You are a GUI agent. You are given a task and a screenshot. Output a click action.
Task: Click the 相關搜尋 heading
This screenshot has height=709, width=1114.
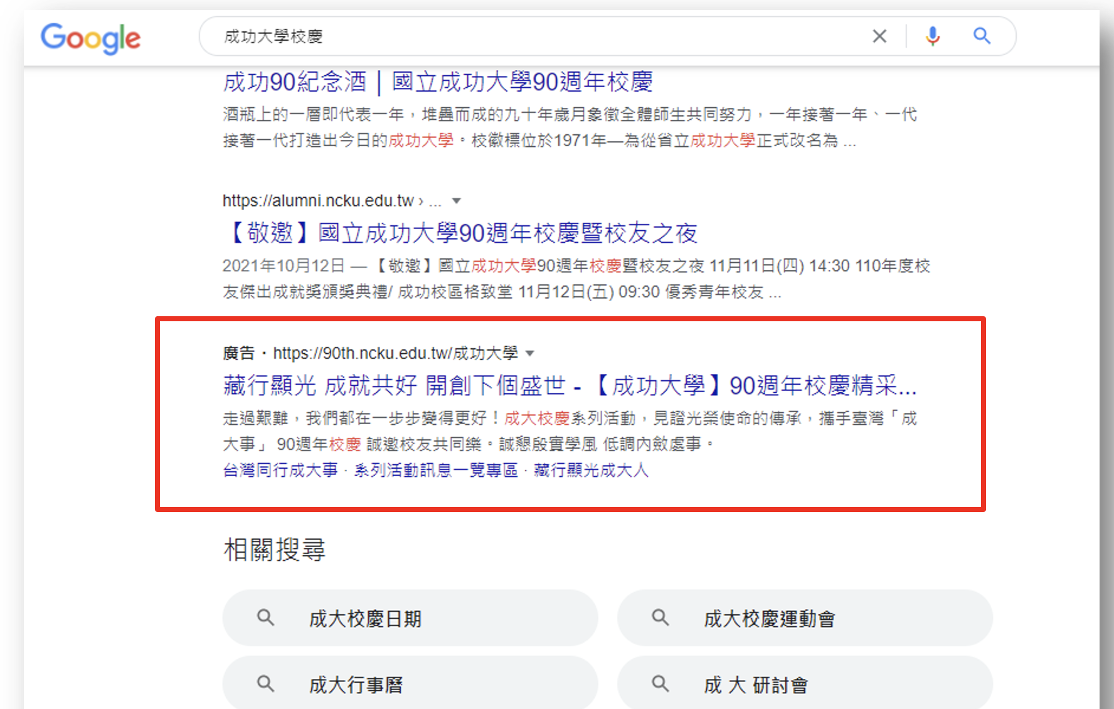click(275, 550)
